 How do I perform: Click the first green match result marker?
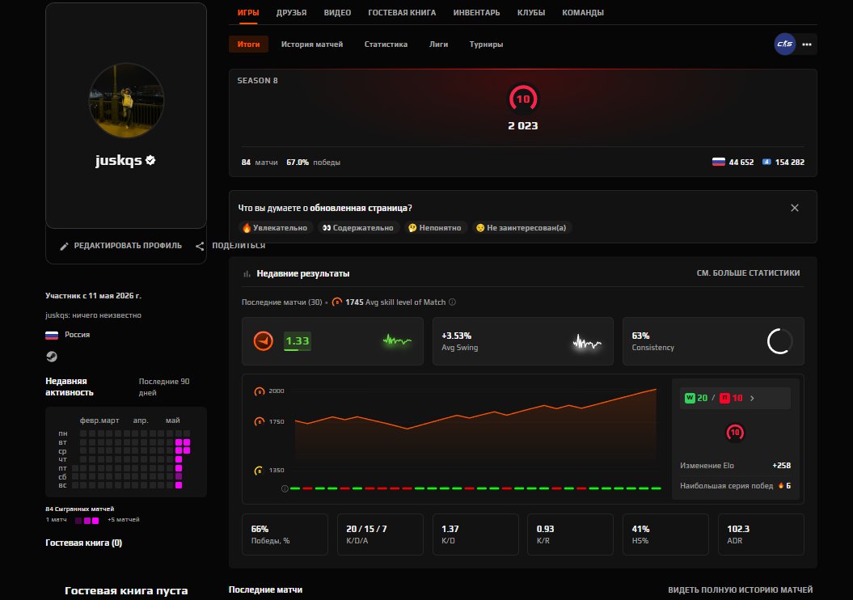click(x=295, y=488)
